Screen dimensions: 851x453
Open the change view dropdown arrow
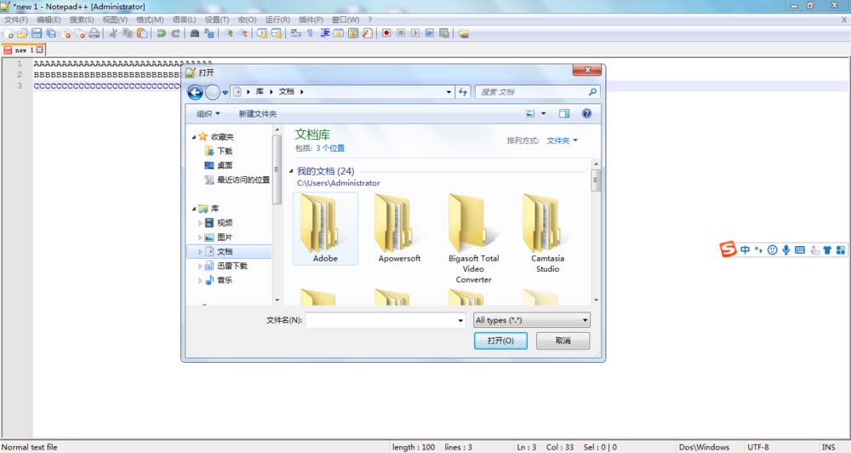pos(543,113)
